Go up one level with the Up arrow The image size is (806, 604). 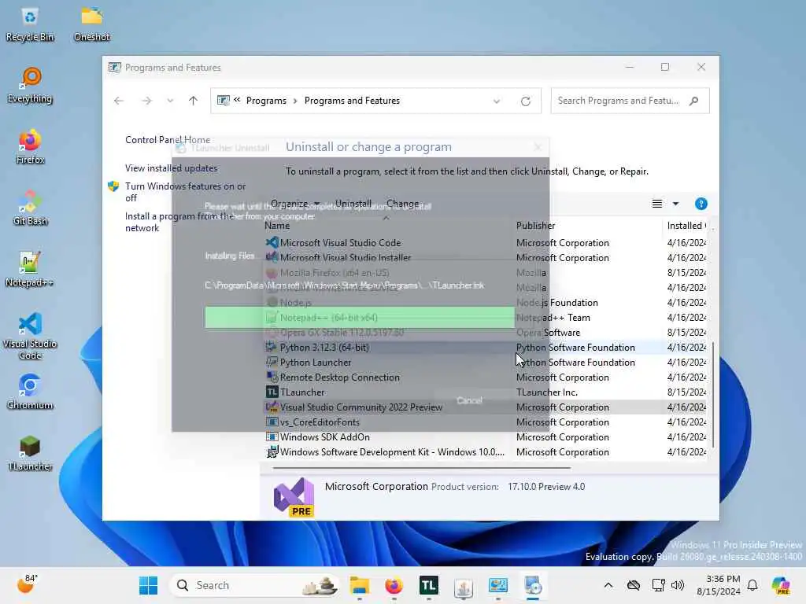pyautogui.click(x=194, y=101)
